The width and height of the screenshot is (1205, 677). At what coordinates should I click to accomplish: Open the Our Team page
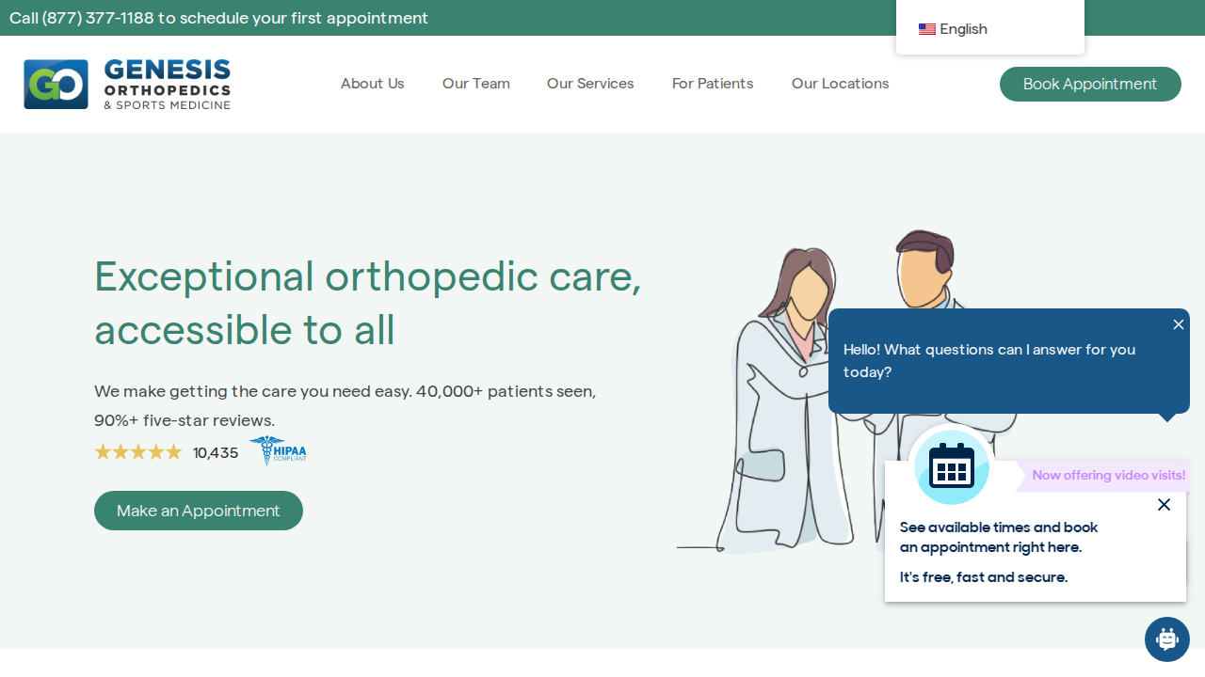pos(476,84)
